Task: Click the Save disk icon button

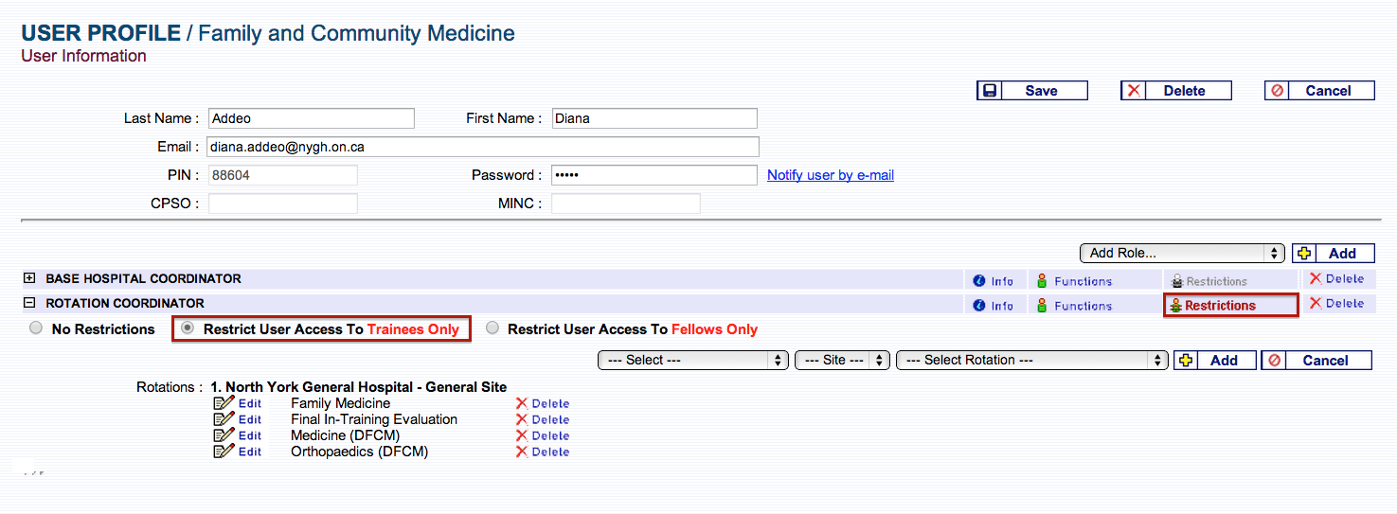Action: (x=990, y=91)
